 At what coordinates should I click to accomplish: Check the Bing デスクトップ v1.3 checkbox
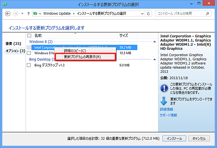tap(29, 65)
